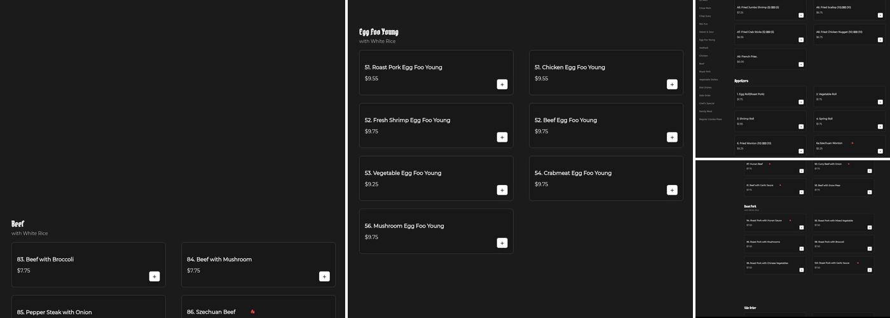The image size is (890, 318).
Task: Open Chef's Special category from sidebar
Action: pos(706,103)
